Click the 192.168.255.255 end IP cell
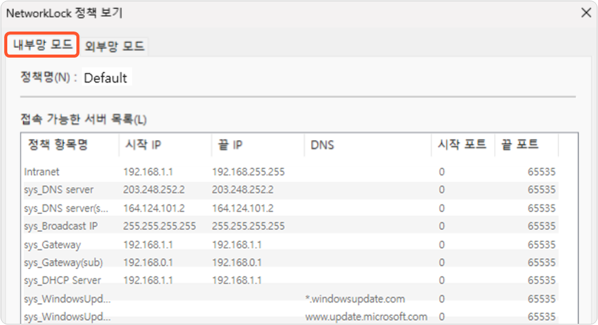The width and height of the screenshot is (598, 325). 248,172
